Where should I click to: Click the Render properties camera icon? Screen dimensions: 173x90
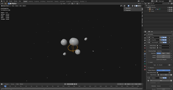pos(145,38)
